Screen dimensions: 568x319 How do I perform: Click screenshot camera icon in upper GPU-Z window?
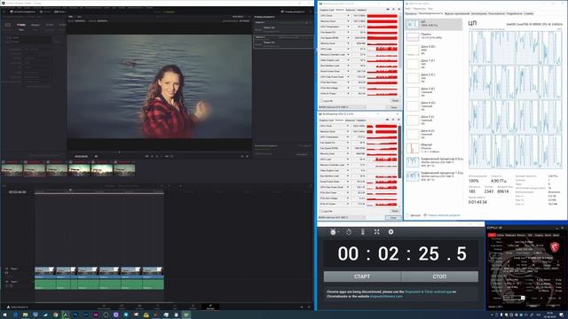click(388, 10)
